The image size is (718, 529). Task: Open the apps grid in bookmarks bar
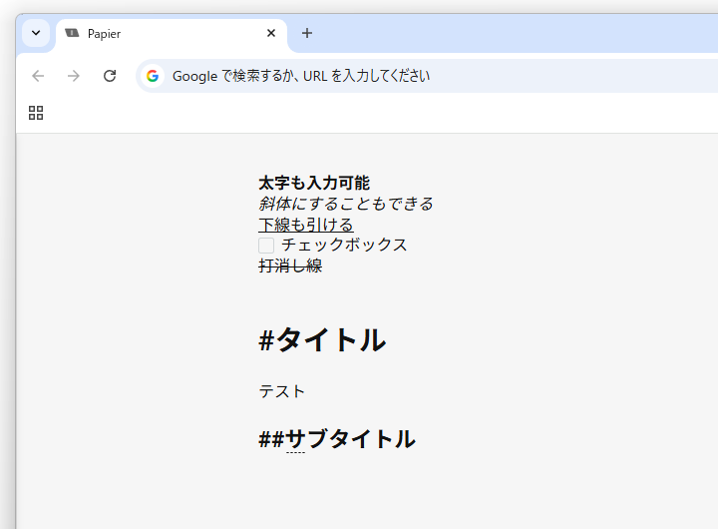pos(36,113)
